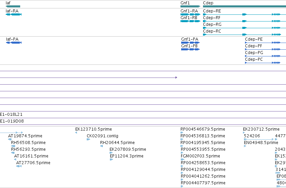
Task: Click the Cdep-PC coding segment line
Action: (x=263, y=63)
